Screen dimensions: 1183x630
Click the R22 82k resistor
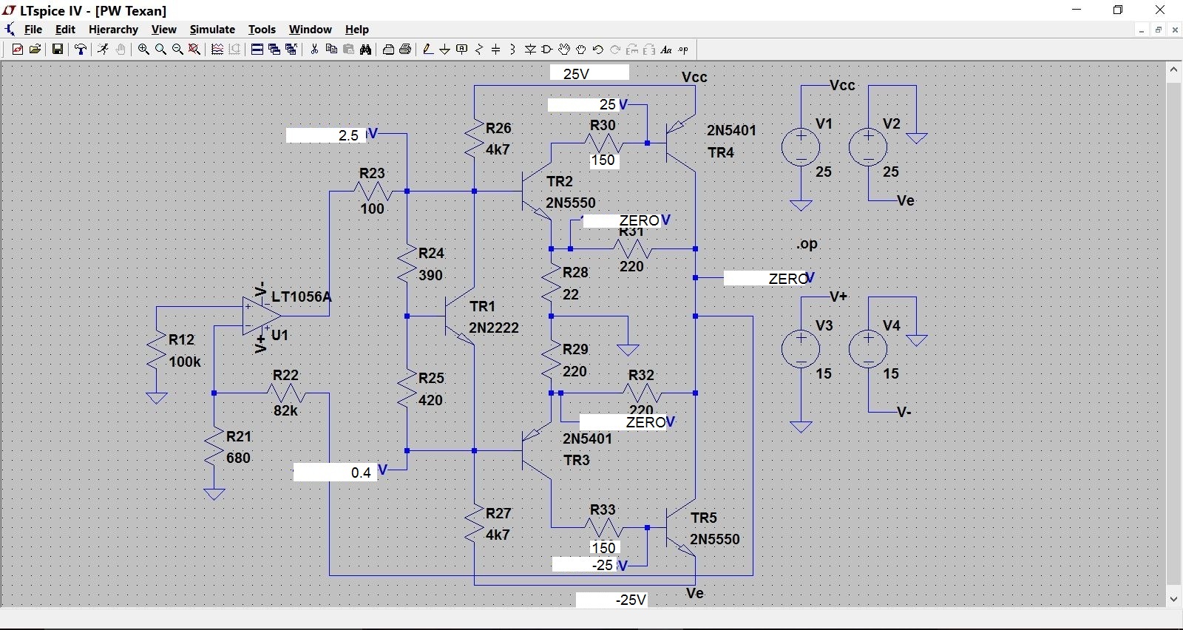click(285, 393)
